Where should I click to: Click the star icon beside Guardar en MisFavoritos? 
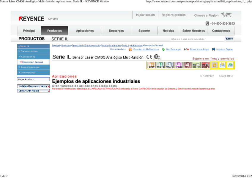tap(130, 49)
